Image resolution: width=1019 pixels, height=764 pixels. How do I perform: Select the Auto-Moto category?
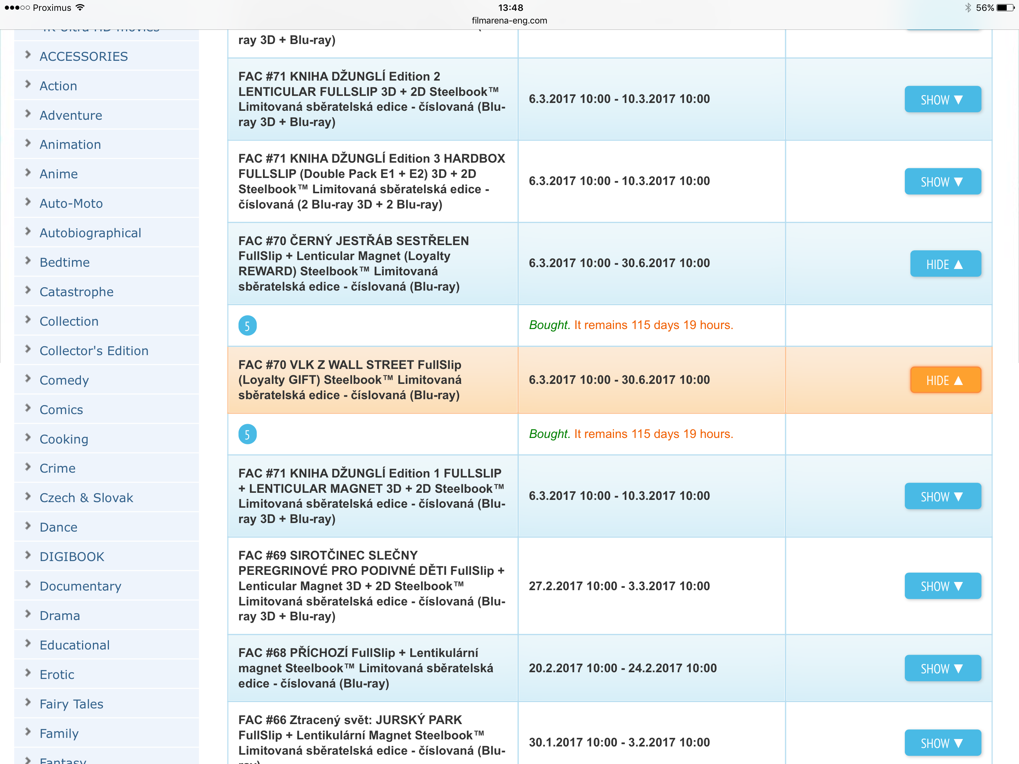tap(71, 203)
